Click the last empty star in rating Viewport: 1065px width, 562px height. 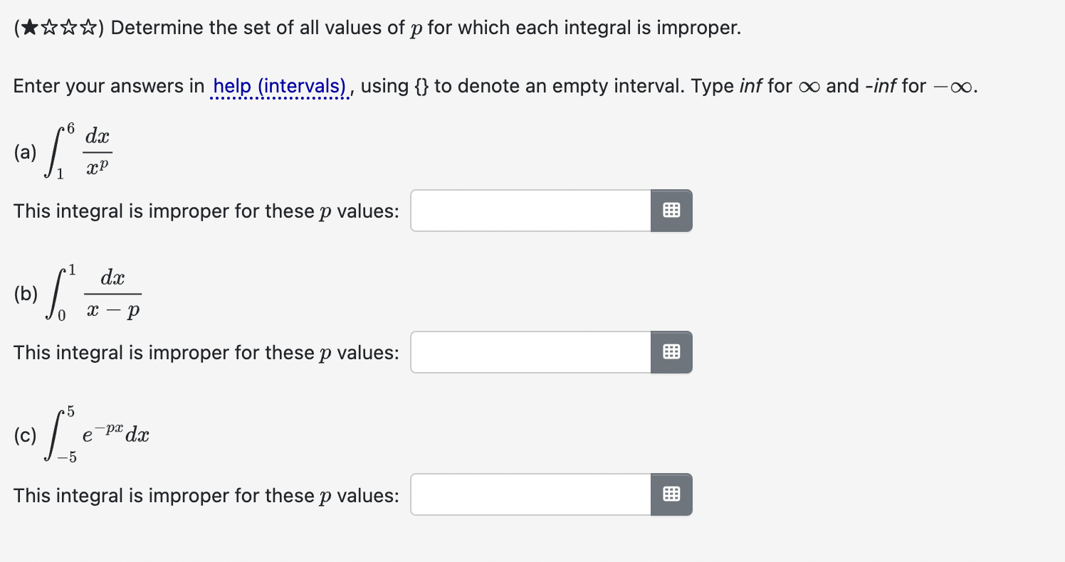[x=89, y=28]
